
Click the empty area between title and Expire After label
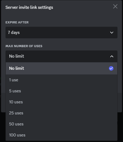point(62,15)
